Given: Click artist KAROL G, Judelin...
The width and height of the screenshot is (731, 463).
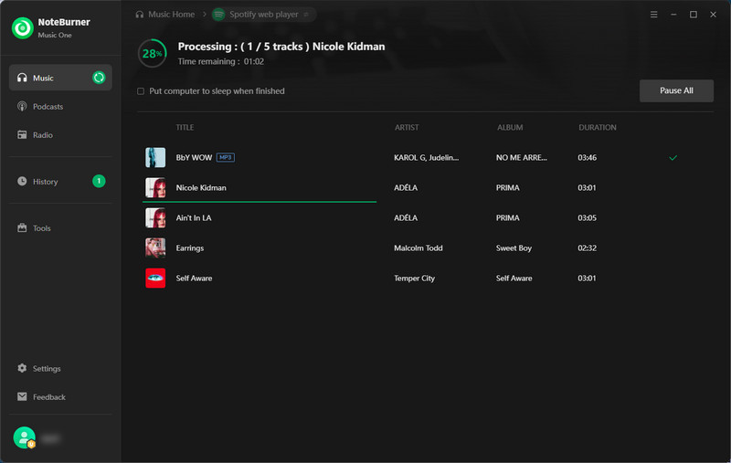Looking at the screenshot, I should click(x=426, y=157).
